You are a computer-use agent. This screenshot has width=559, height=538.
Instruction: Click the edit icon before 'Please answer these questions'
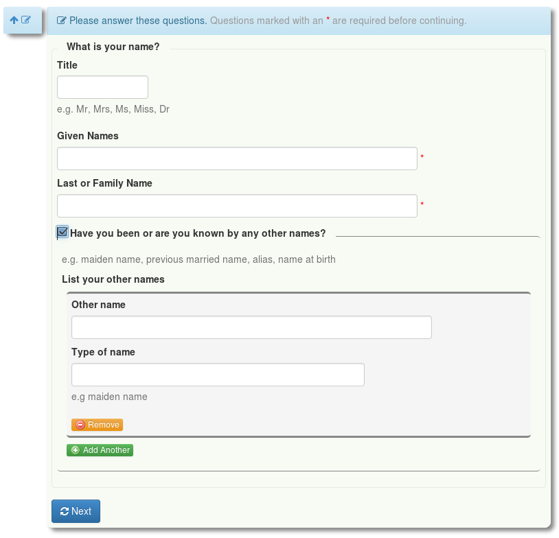[x=61, y=21]
